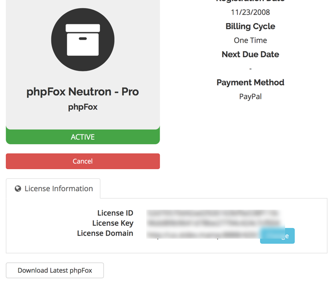Click the blue Change button beside License Domain
Image resolution: width=334 pixels, height=282 pixels.
[278, 236]
